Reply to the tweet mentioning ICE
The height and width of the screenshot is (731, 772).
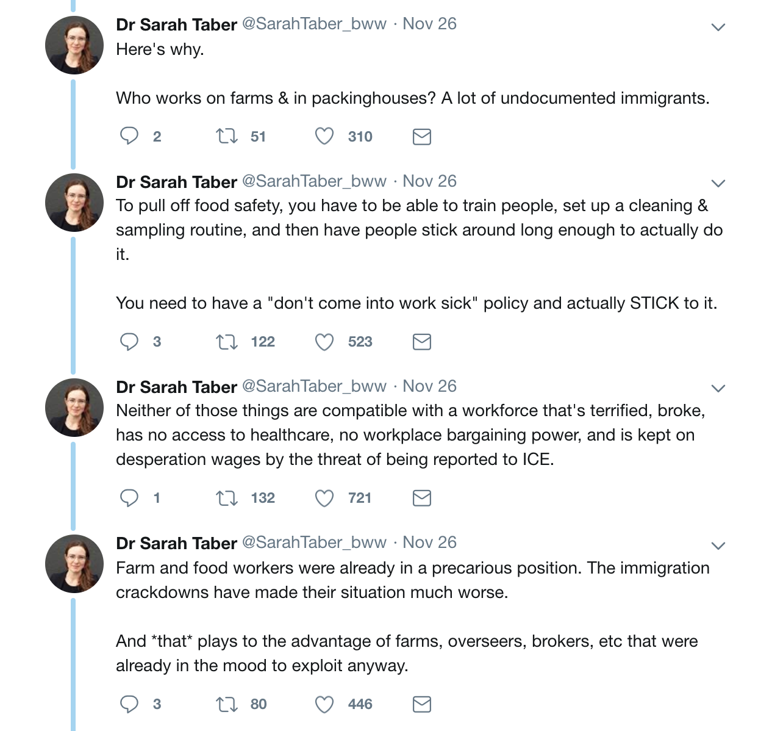tap(129, 497)
